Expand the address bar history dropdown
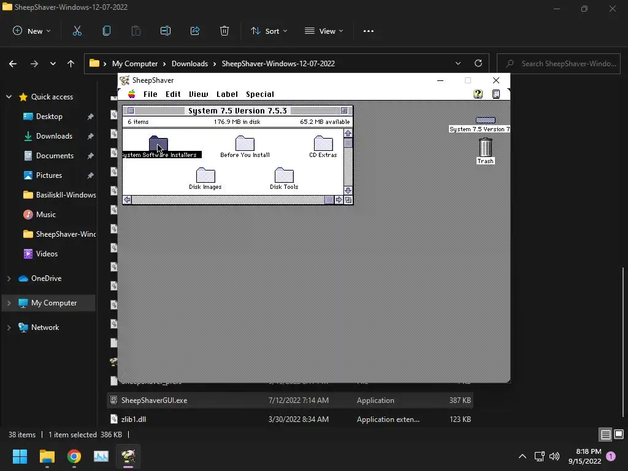This screenshot has height=471, width=628. (458, 63)
